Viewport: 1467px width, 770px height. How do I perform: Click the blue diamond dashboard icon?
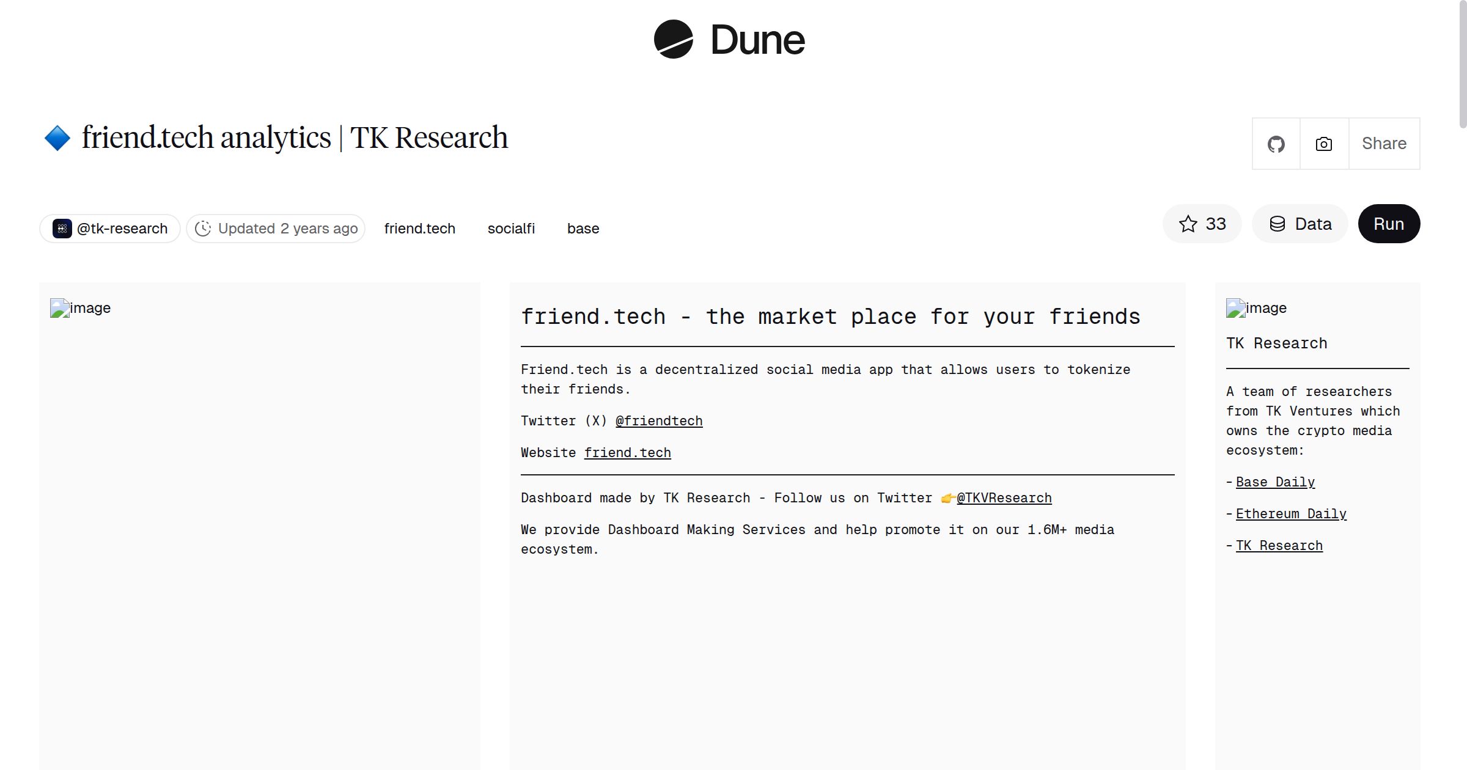point(57,138)
